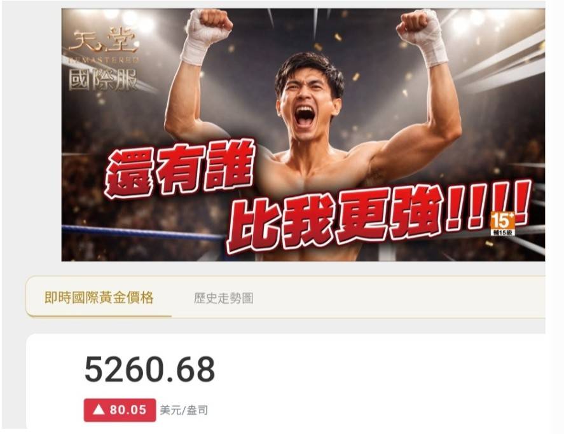Select the 即時國際黃金價格 tab

coord(99,297)
